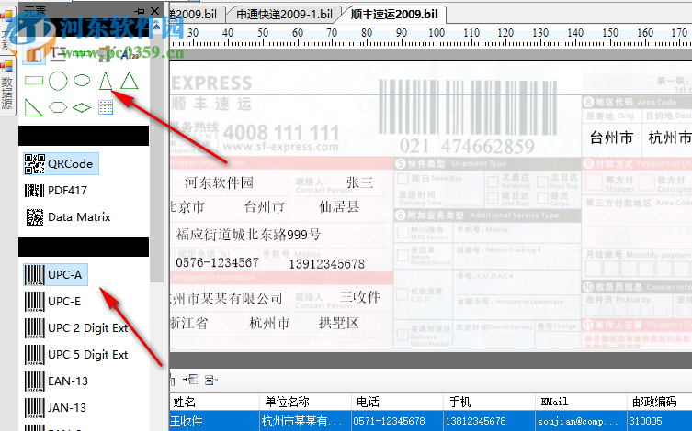Screen dimensions: 692x431
Task: Select the 0571-12345678 phone cell
Action: point(397,421)
